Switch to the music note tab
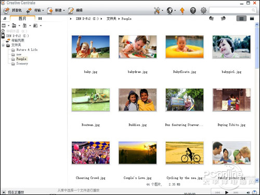This screenshot has height=195, width=260. click(5, 18)
